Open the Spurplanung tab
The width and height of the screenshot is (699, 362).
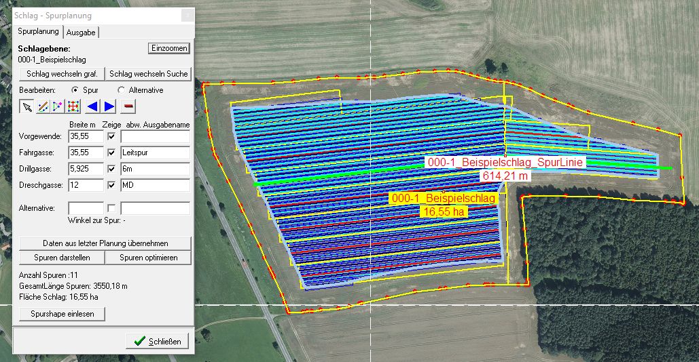(37, 32)
